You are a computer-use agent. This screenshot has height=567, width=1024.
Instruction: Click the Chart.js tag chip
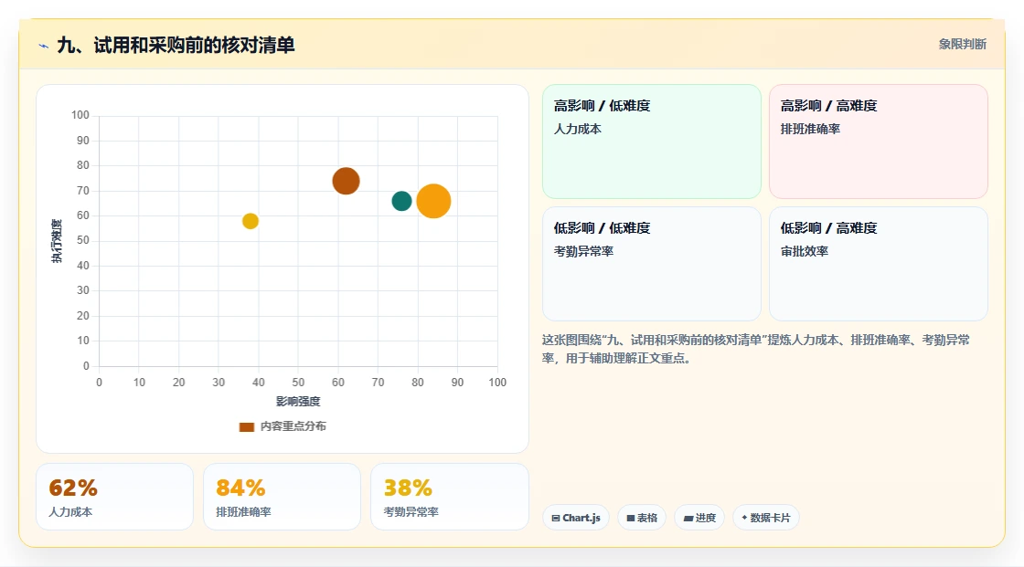click(x=576, y=518)
